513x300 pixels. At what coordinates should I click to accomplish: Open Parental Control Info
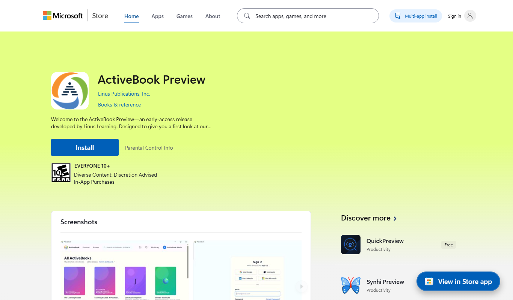coord(149,148)
